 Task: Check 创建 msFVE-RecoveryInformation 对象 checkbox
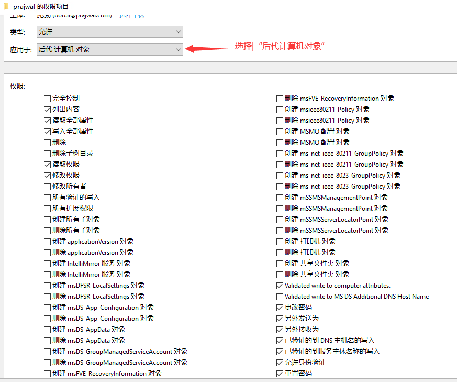point(47,374)
